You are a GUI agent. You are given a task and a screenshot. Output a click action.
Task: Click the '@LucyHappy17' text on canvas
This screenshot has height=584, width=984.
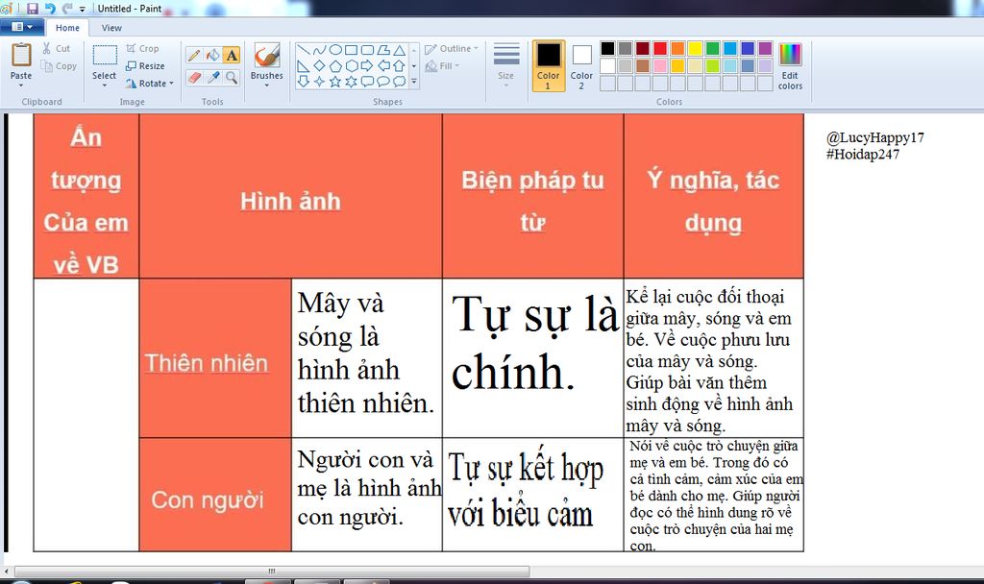point(874,138)
